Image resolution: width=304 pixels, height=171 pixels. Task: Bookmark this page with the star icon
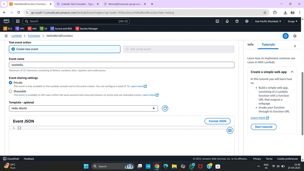point(264,13)
